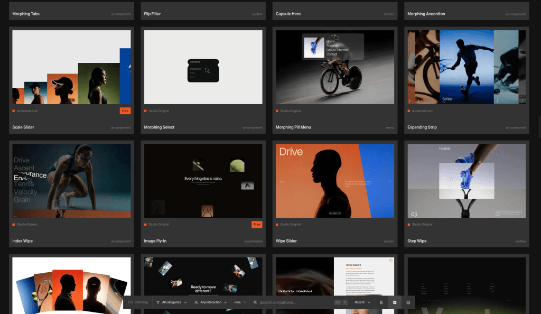The image size is (541, 314).
Task: Click the Flip Filter title
Action: tap(152, 14)
